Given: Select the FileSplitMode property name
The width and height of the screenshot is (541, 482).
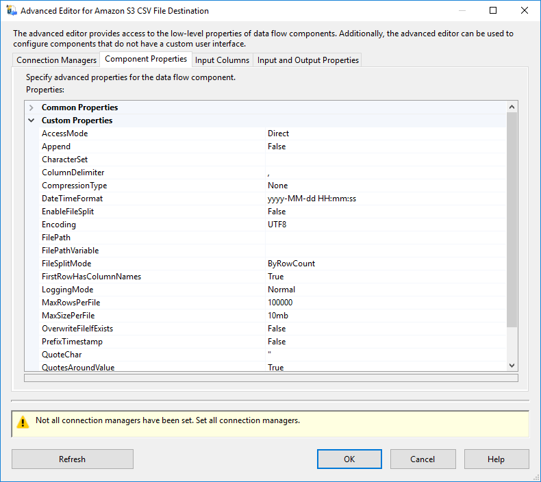Looking at the screenshot, I should click(x=66, y=264).
